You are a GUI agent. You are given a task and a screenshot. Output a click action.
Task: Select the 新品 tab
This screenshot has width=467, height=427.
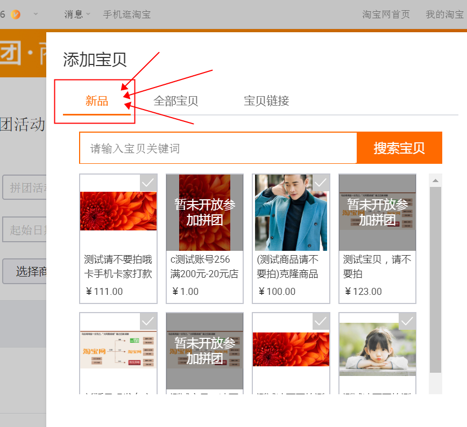point(97,100)
